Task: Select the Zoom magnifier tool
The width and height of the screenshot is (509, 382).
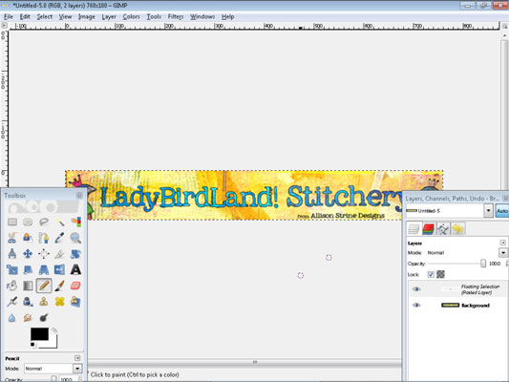Action: click(75, 238)
